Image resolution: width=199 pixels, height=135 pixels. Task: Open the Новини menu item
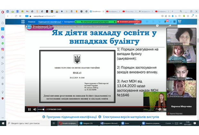pyautogui.click(x=31, y=22)
